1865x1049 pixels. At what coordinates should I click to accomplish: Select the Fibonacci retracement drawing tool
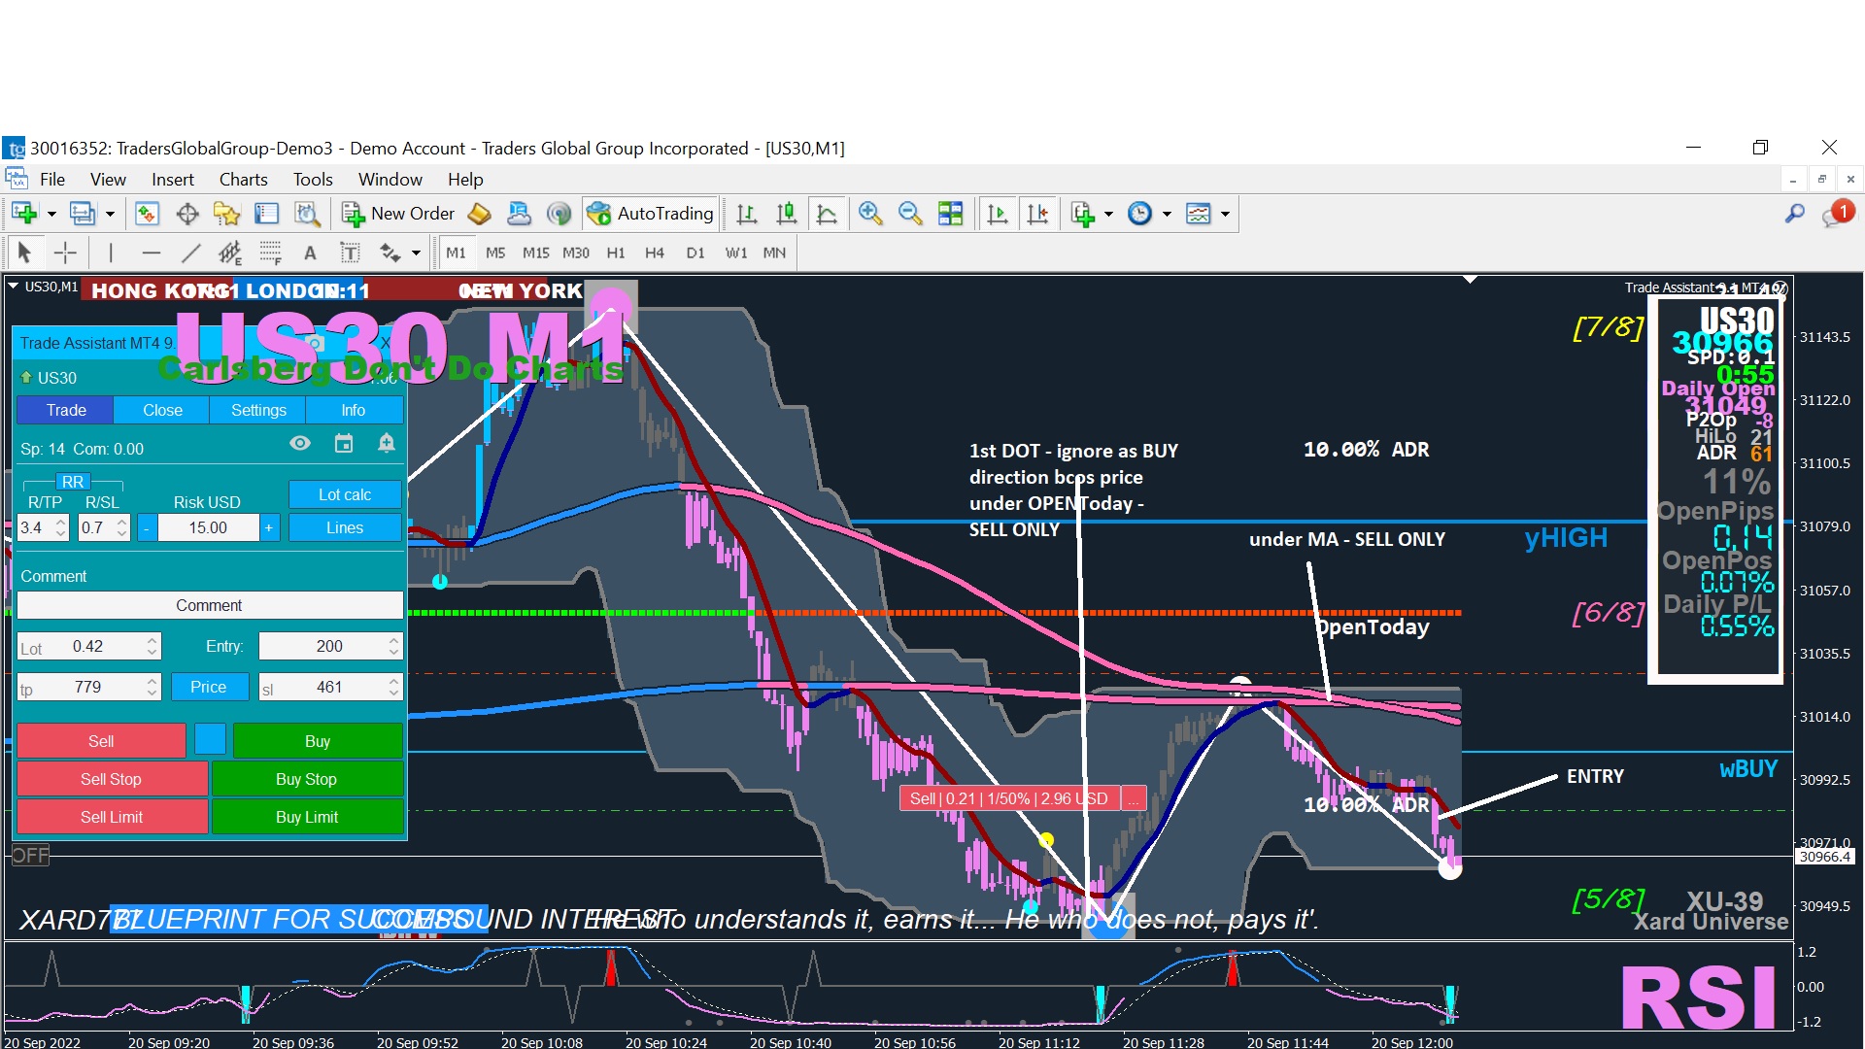[x=270, y=254]
